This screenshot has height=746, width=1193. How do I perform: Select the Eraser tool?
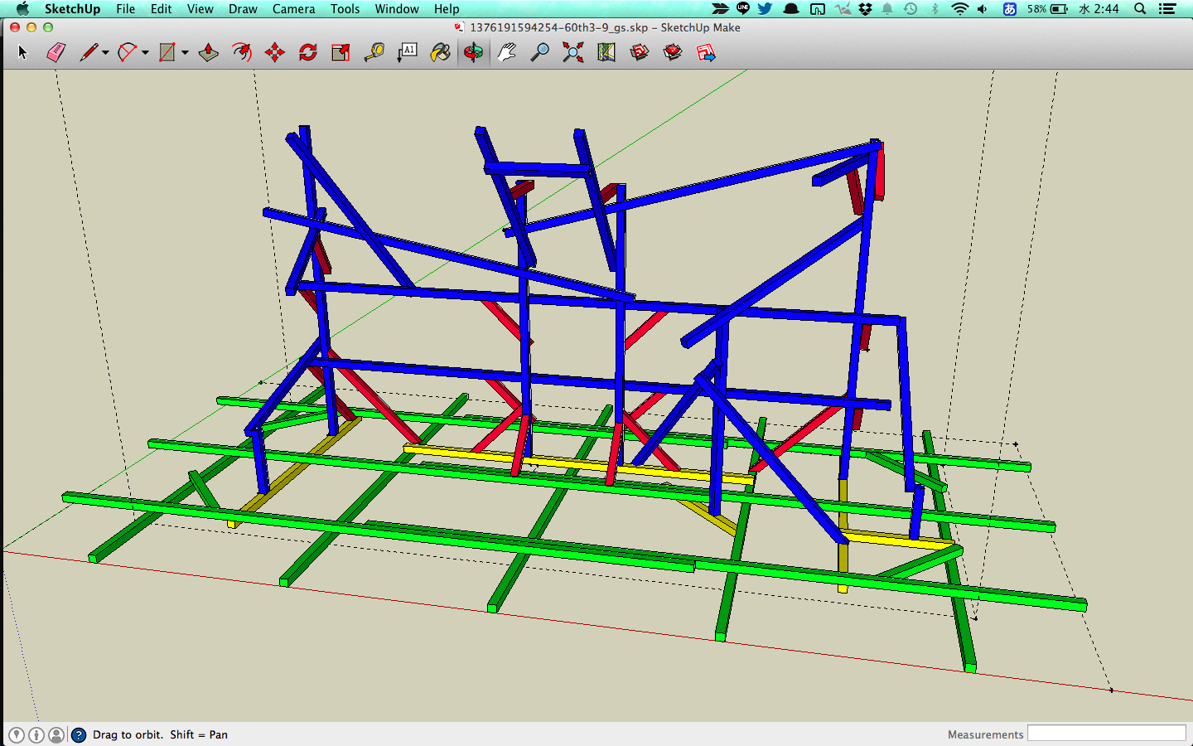click(x=56, y=53)
